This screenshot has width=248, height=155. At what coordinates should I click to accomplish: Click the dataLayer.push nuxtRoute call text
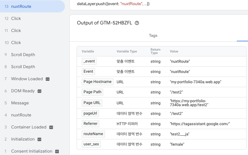tap(113, 4)
